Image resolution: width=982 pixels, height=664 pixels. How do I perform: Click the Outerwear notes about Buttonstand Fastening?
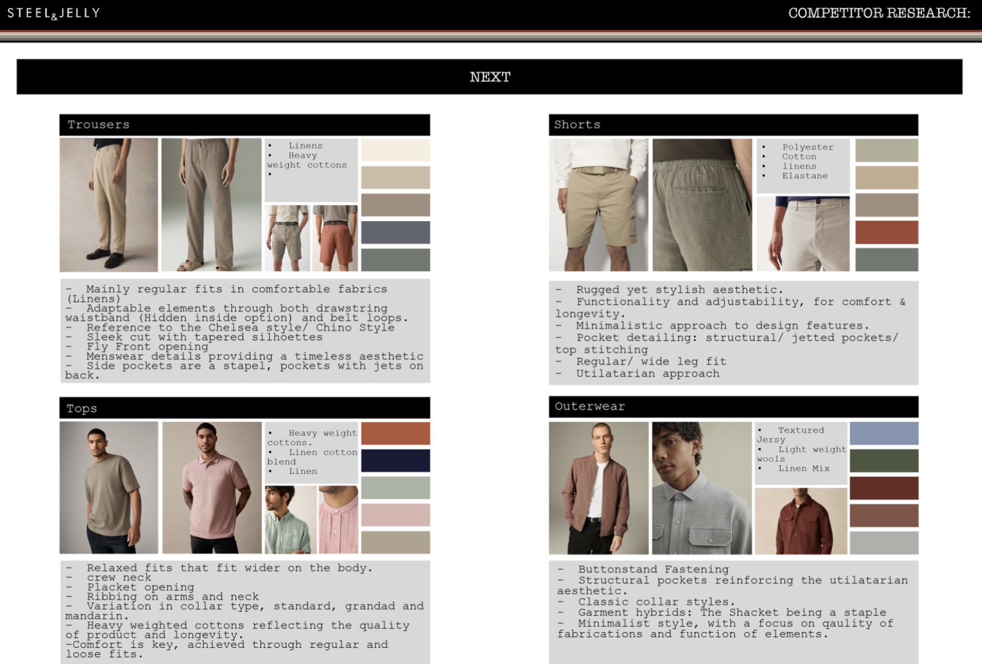(733, 601)
